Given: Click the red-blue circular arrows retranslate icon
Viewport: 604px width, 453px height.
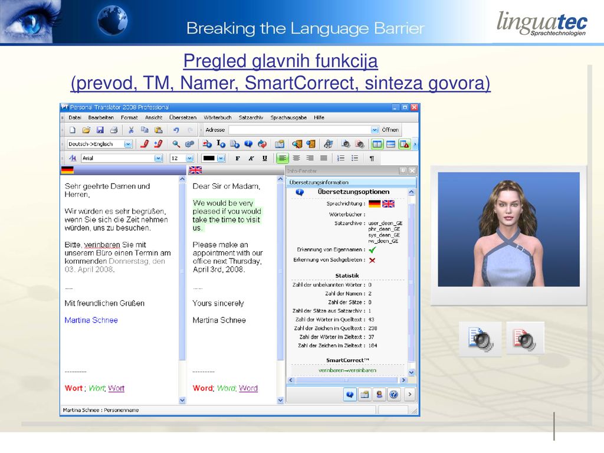Looking at the screenshot, I should click(x=262, y=144).
